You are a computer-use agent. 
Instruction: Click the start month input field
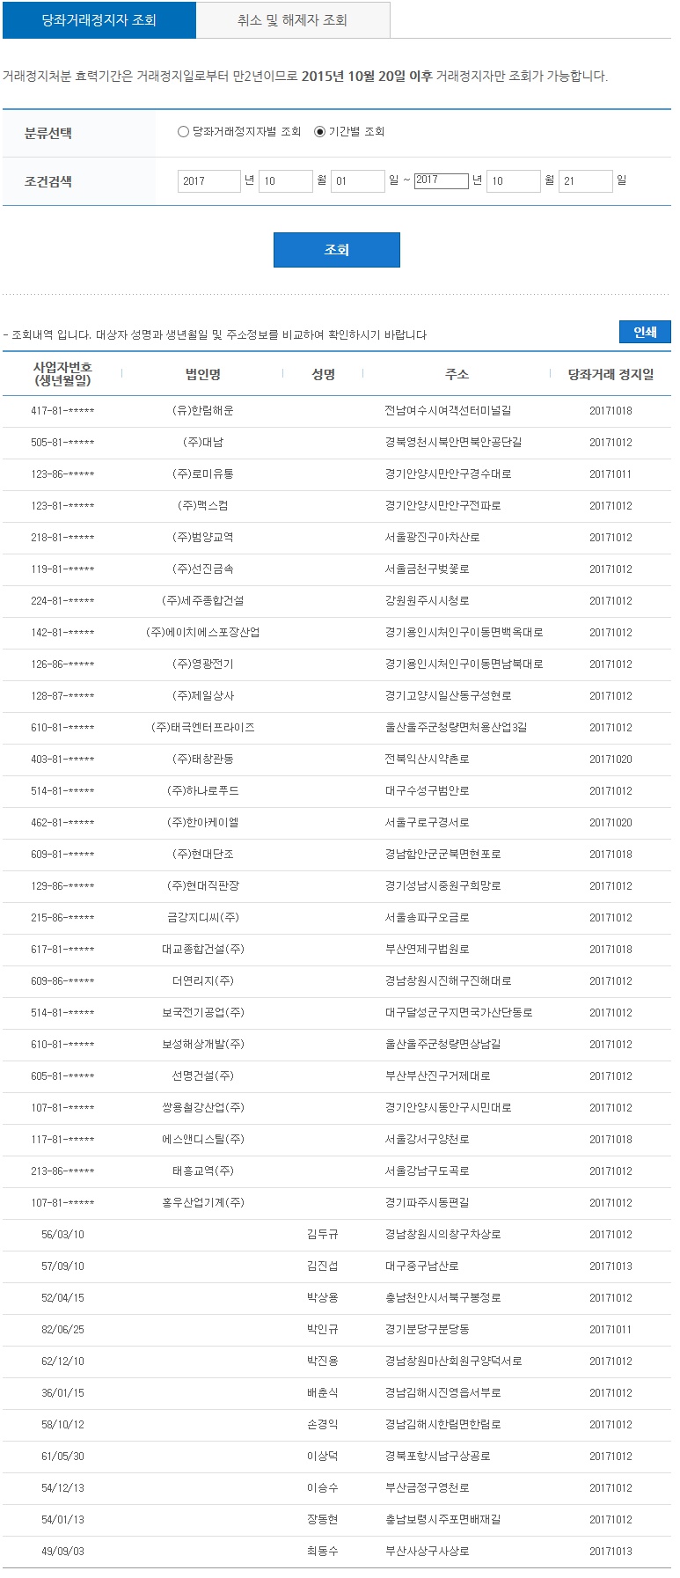click(x=285, y=181)
